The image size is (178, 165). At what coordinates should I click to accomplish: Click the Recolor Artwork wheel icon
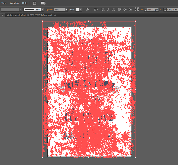pyautogui.click(x=87, y=10)
